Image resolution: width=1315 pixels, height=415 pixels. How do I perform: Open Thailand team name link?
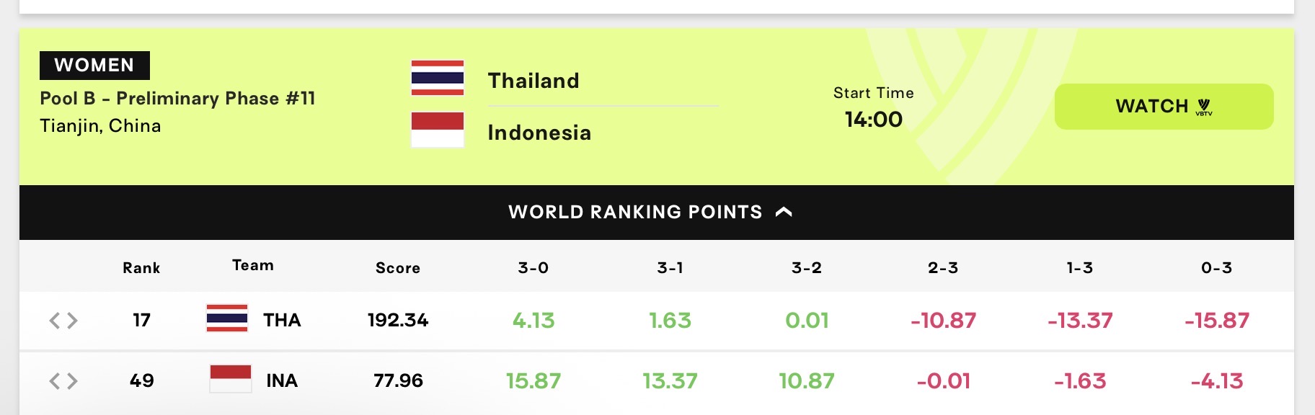(x=533, y=81)
